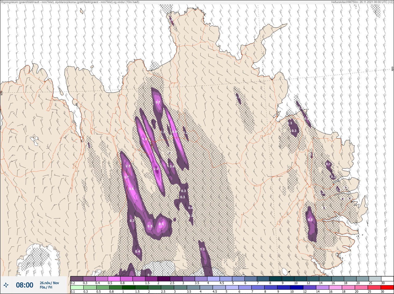The height and width of the screenshot is (294, 394).
Task: Click the 'Rigning/skúrir' map title text
Action: coord(70,2)
